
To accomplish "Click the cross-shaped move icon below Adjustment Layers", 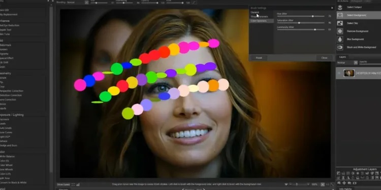I will click(x=344, y=183).
